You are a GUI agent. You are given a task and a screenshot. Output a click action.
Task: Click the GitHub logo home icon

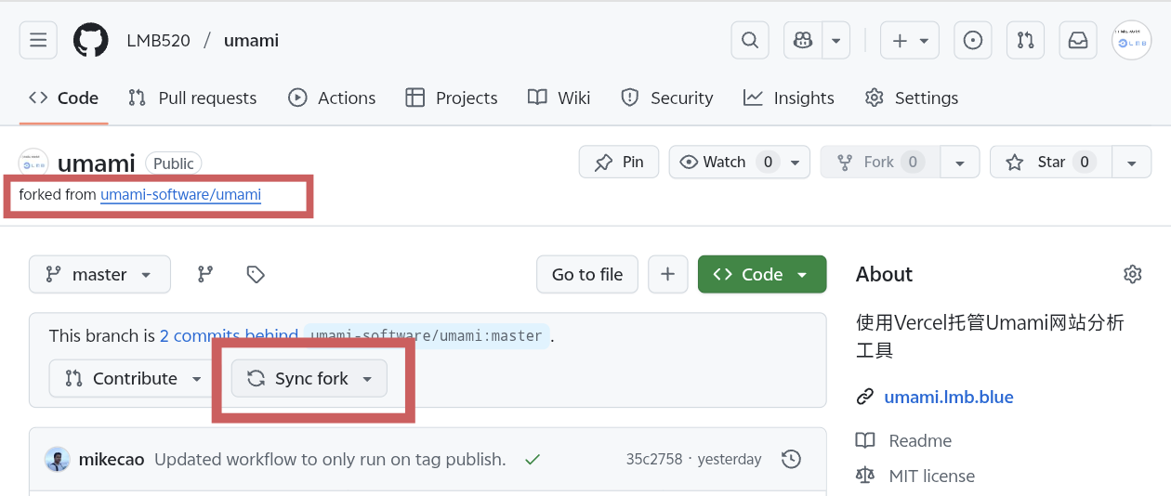pyautogui.click(x=91, y=41)
